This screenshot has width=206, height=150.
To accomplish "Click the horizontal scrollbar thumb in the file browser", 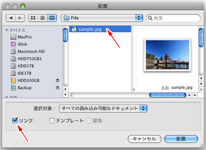I will (x=168, y=95).
